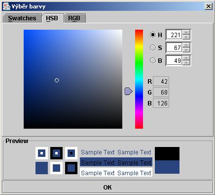215x195 pixels.
Task: Click the blue current-color preview swatch
Action: point(167,167)
